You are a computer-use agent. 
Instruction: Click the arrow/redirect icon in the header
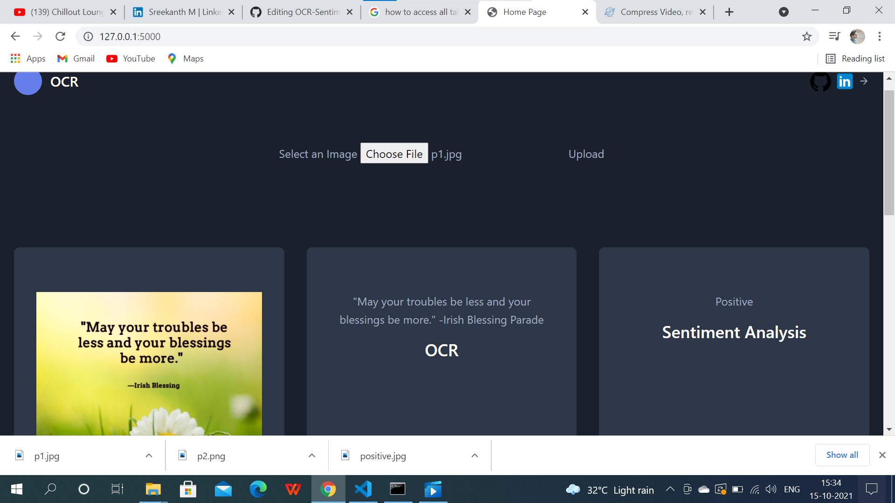pyautogui.click(x=864, y=81)
